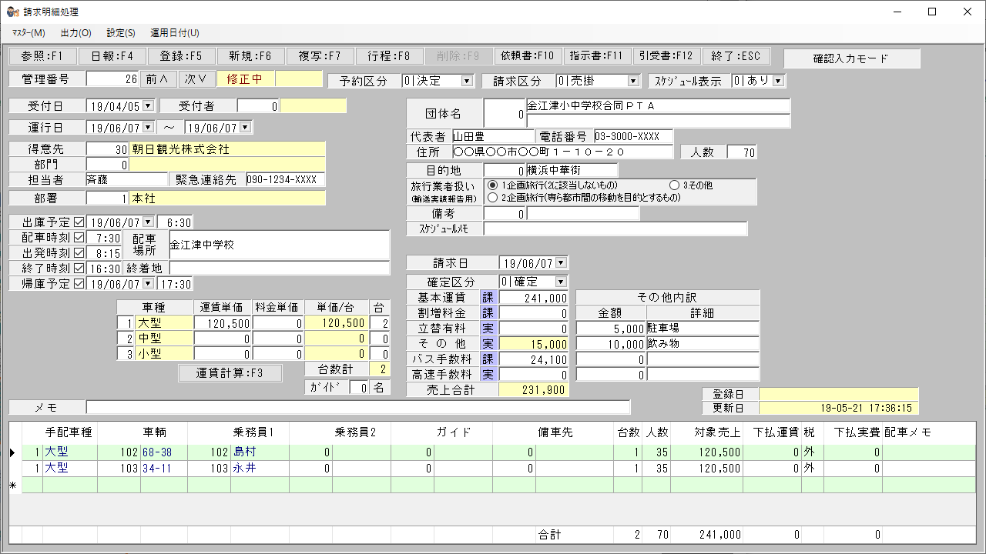Click vehicle number 34-11 cell
Image resolution: width=986 pixels, height=554 pixels.
point(163,468)
